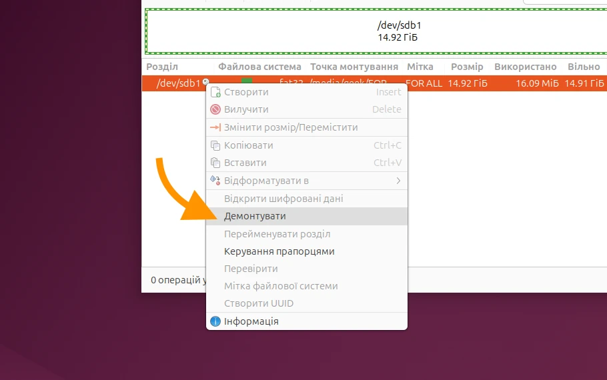Choose Демонтувати from the context menu
Image resolution: width=607 pixels, height=380 pixels.
point(307,216)
